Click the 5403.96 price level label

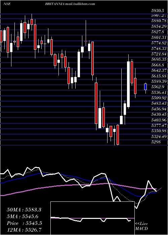click(x=159, y=120)
